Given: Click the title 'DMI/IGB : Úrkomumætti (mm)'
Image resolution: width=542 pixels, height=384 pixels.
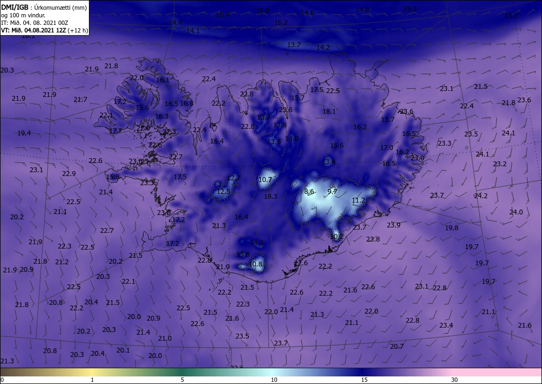Looking at the screenshot, I should click(x=44, y=6).
